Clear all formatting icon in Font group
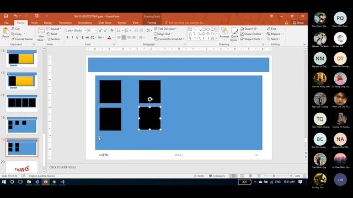 click(x=112, y=30)
